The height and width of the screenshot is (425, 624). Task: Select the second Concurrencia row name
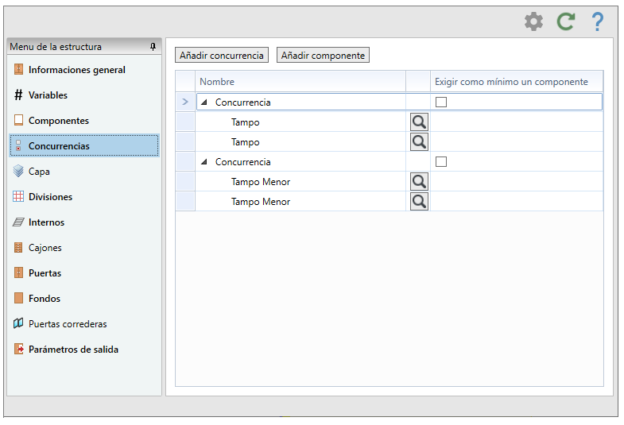(x=242, y=162)
